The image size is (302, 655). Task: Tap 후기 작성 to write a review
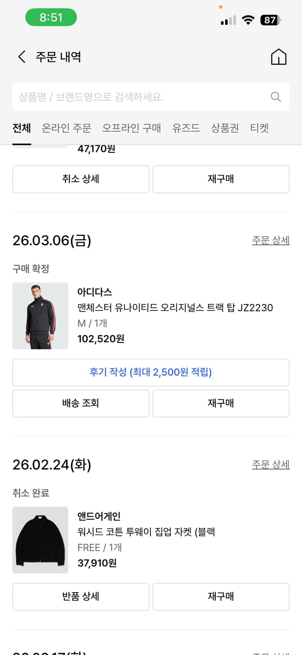coord(151,372)
